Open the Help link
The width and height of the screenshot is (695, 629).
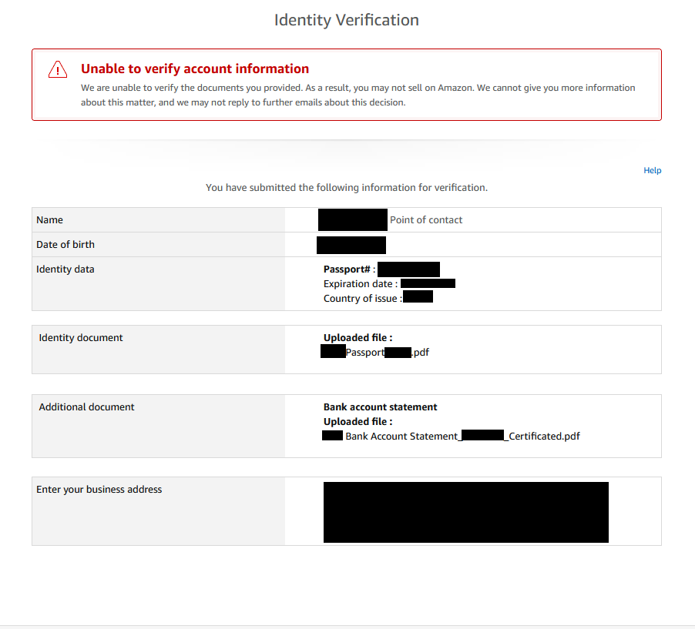click(652, 171)
